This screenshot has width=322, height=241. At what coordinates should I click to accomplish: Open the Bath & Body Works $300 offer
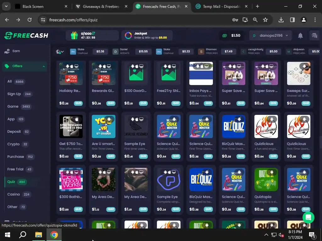pos(71,190)
